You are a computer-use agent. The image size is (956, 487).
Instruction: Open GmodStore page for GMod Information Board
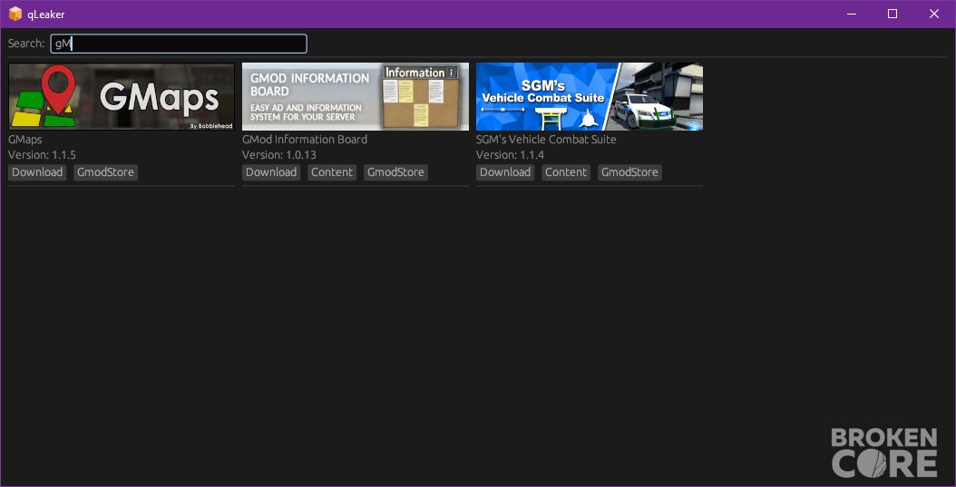click(x=396, y=172)
